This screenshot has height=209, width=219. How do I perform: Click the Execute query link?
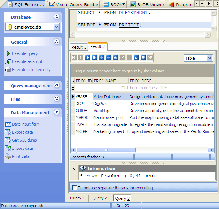(x=25, y=53)
